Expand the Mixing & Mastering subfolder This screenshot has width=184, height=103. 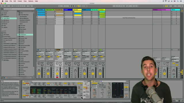19,18
